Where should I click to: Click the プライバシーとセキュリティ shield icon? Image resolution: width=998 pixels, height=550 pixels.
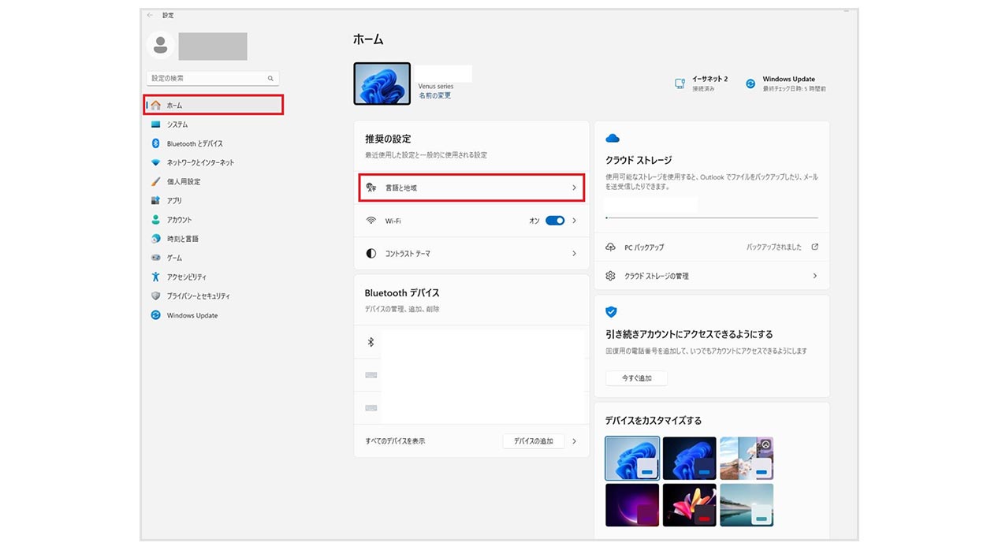tap(156, 296)
